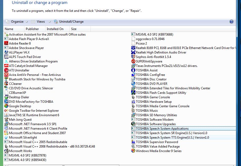
Task: Click the ALLPlayer V4.X icon
Action: coord(6,52)
